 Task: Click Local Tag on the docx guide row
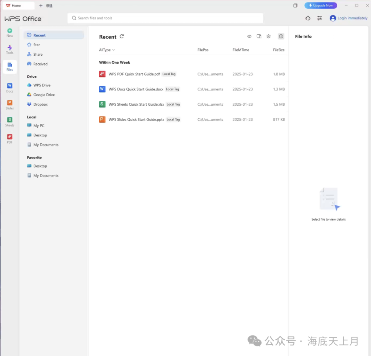(x=172, y=89)
